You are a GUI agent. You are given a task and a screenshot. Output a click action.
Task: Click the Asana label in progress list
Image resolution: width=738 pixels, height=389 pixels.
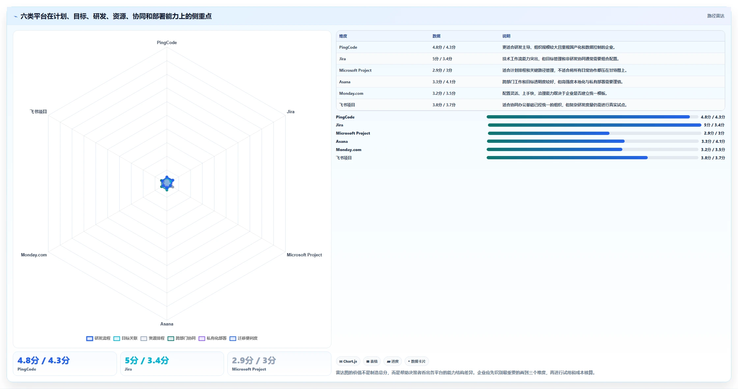tap(342, 142)
